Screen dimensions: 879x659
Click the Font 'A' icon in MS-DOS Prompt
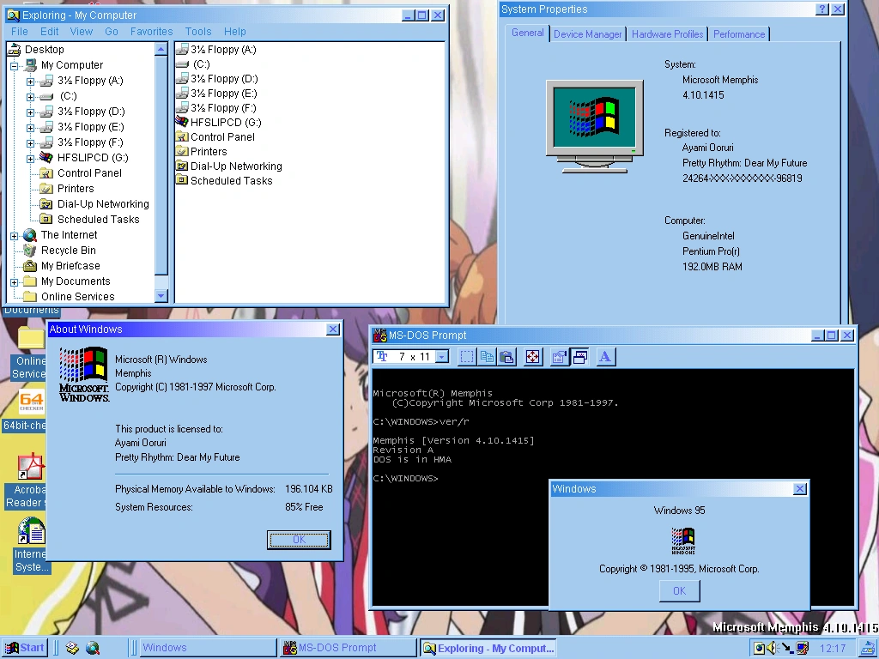click(x=605, y=356)
